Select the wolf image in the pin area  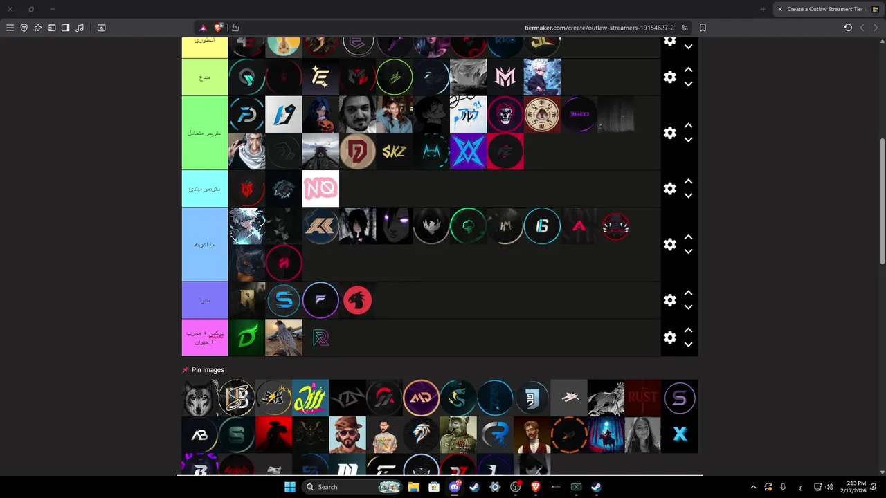(x=199, y=398)
